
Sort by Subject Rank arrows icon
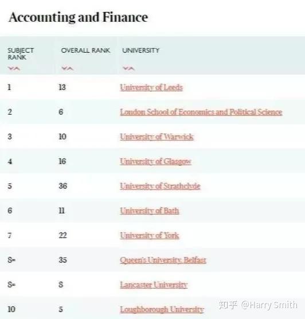click(x=14, y=68)
